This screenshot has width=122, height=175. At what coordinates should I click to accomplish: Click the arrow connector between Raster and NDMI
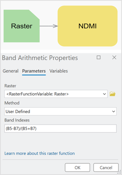[x=49, y=26]
